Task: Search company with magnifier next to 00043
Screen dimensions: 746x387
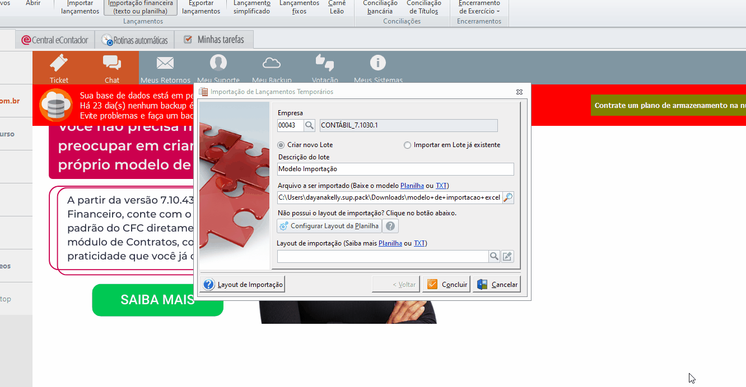Action: 310,125
